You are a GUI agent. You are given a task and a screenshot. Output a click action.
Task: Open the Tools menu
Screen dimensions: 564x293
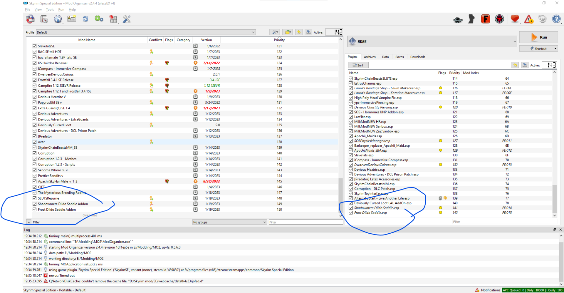pos(50,10)
